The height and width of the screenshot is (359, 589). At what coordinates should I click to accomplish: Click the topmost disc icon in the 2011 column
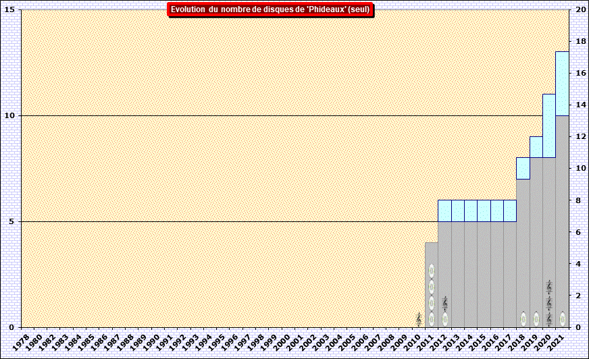432,271
